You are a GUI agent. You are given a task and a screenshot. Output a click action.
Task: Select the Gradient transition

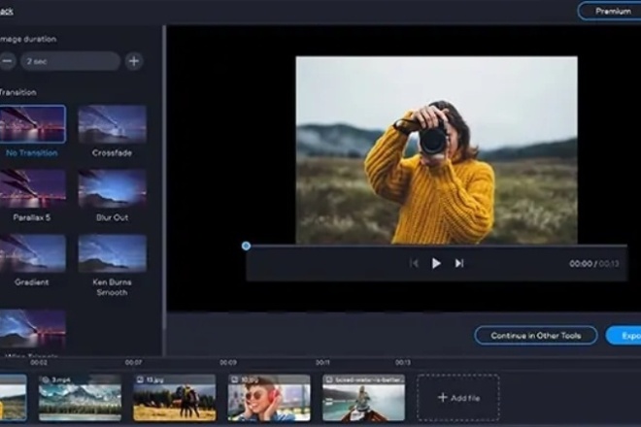click(x=33, y=252)
